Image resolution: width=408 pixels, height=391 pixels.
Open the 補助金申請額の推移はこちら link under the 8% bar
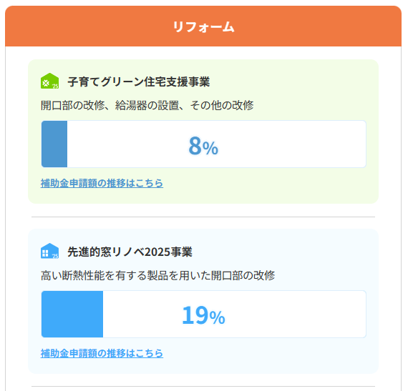point(102,183)
